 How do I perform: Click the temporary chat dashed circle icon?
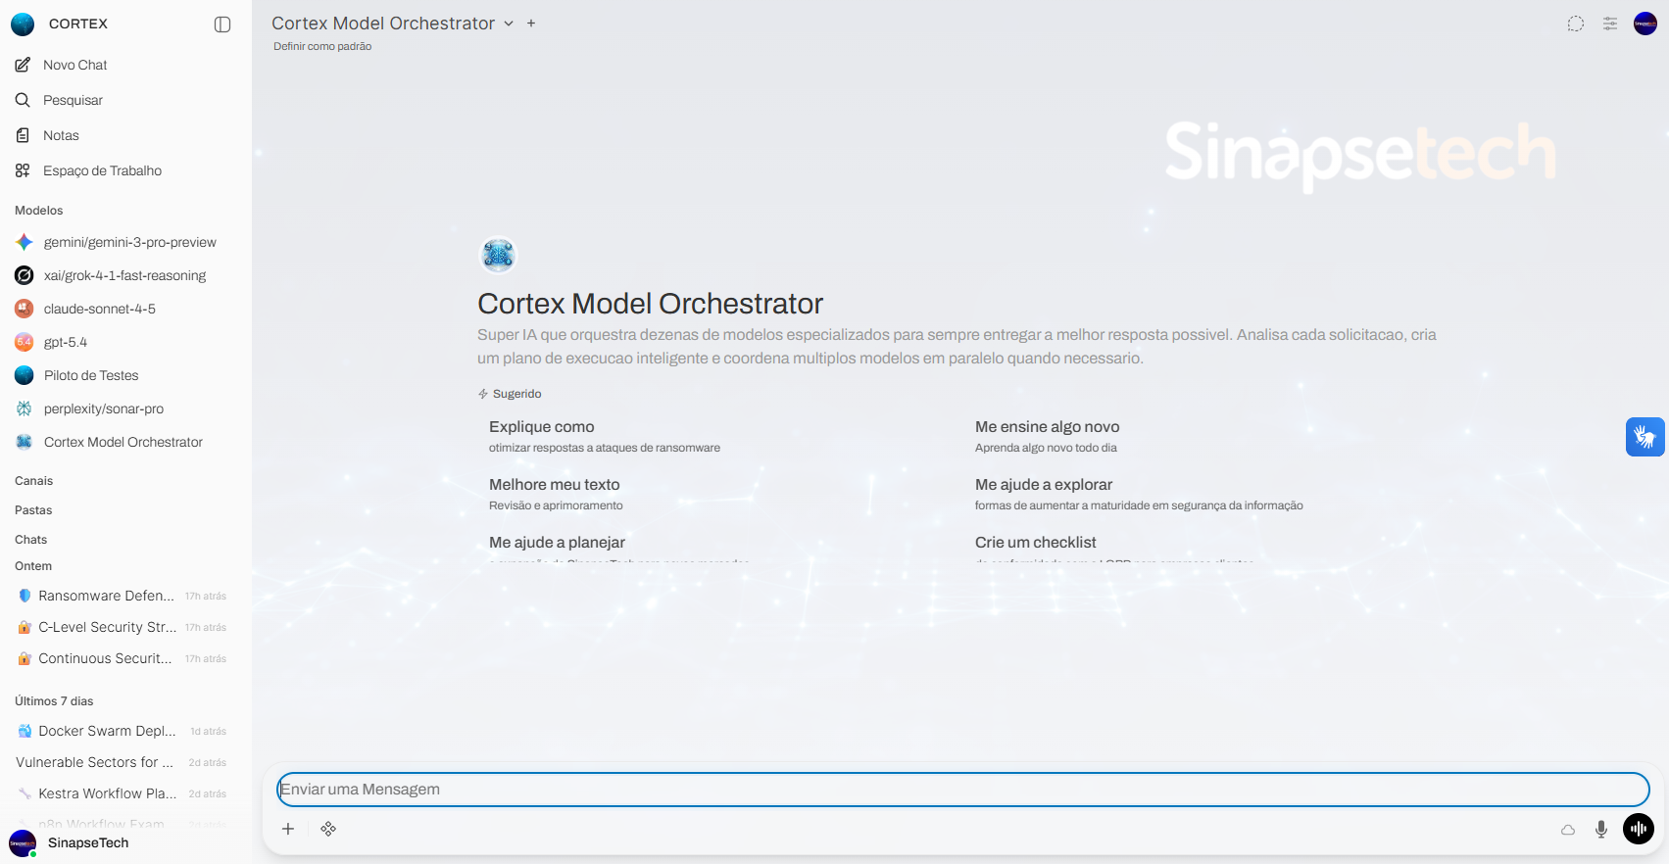click(1575, 24)
